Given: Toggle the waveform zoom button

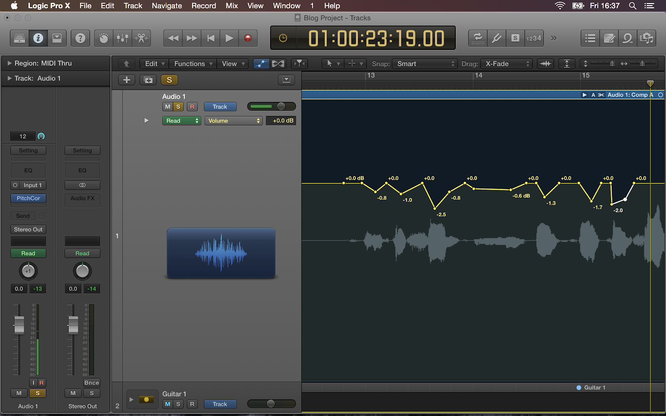Looking at the screenshot, I should pyautogui.click(x=545, y=64).
